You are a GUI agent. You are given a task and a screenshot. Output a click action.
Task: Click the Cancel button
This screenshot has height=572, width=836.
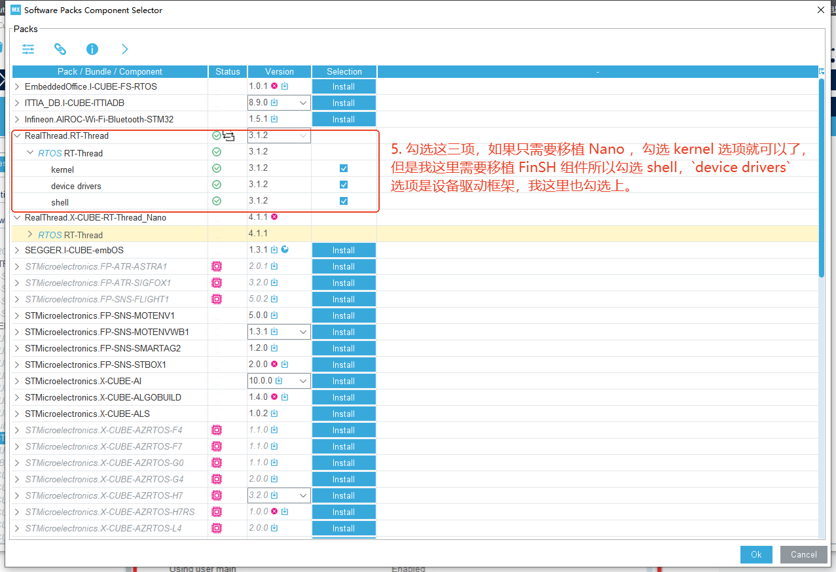pyautogui.click(x=803, y=554)
